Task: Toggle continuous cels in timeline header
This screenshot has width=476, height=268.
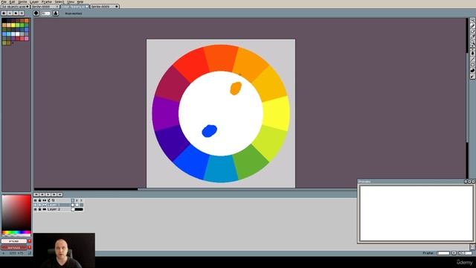Action: coord(45,200)
